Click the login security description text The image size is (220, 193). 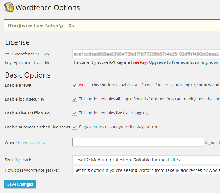point(149,99)
